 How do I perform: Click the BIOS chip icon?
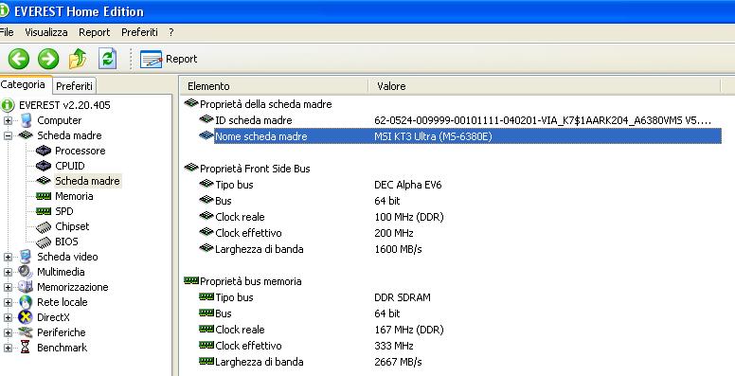coord(44,242)
